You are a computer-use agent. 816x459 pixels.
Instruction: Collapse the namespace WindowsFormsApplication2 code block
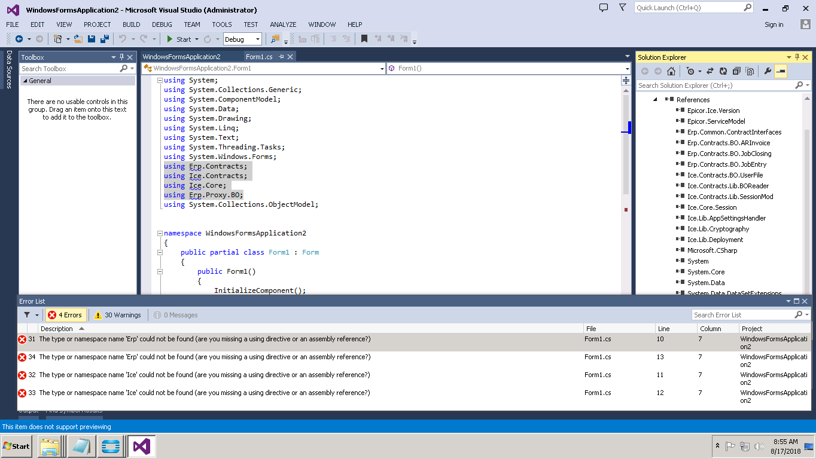click(160, 233)
